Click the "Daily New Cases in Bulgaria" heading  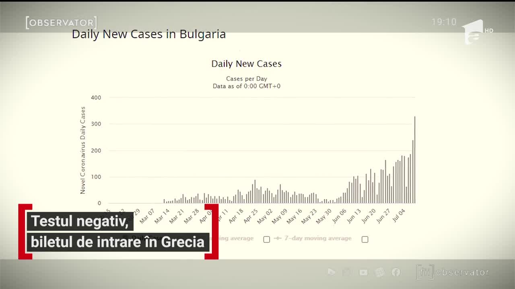click(149, 35)
